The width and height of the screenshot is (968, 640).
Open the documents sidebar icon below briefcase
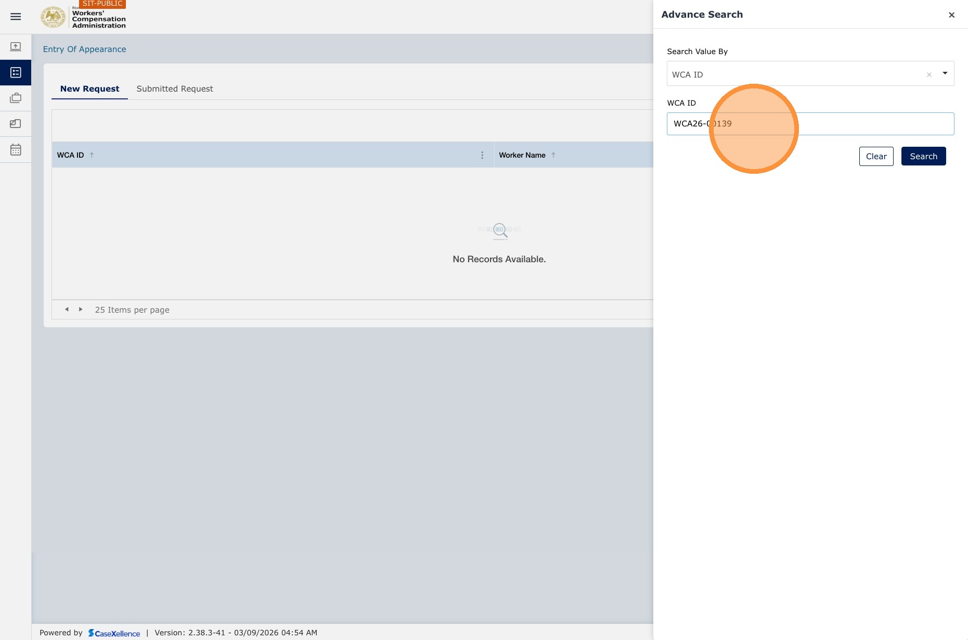pos(16,124)
